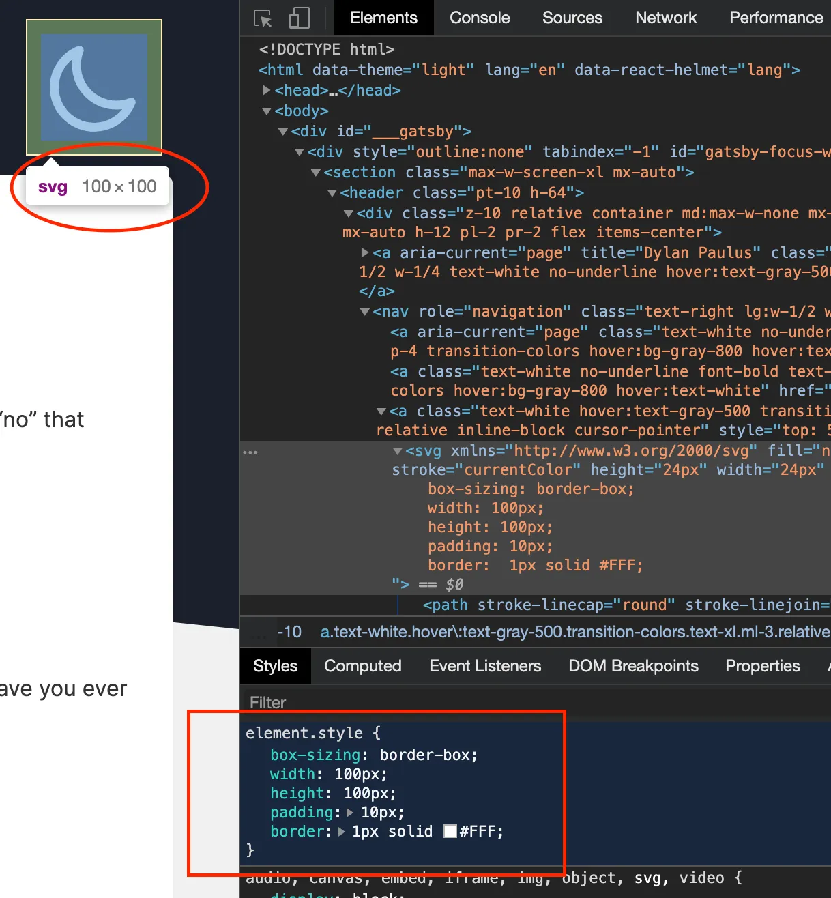Collapse the body element in the DOM tree

coord(266,111)
